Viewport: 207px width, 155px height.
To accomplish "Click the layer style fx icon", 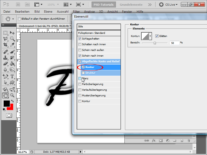I will point(153,141).
